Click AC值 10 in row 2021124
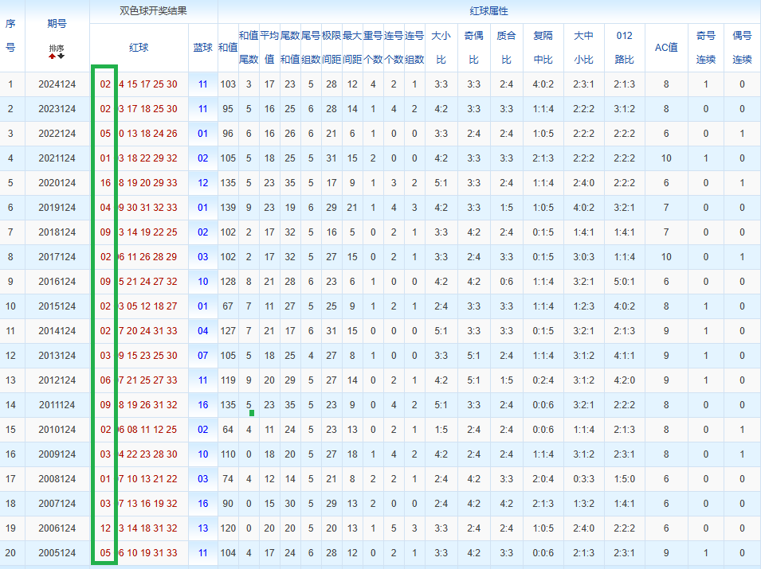Image resolution: width=761 pixels, height=569 pixels. coord(666,158)
